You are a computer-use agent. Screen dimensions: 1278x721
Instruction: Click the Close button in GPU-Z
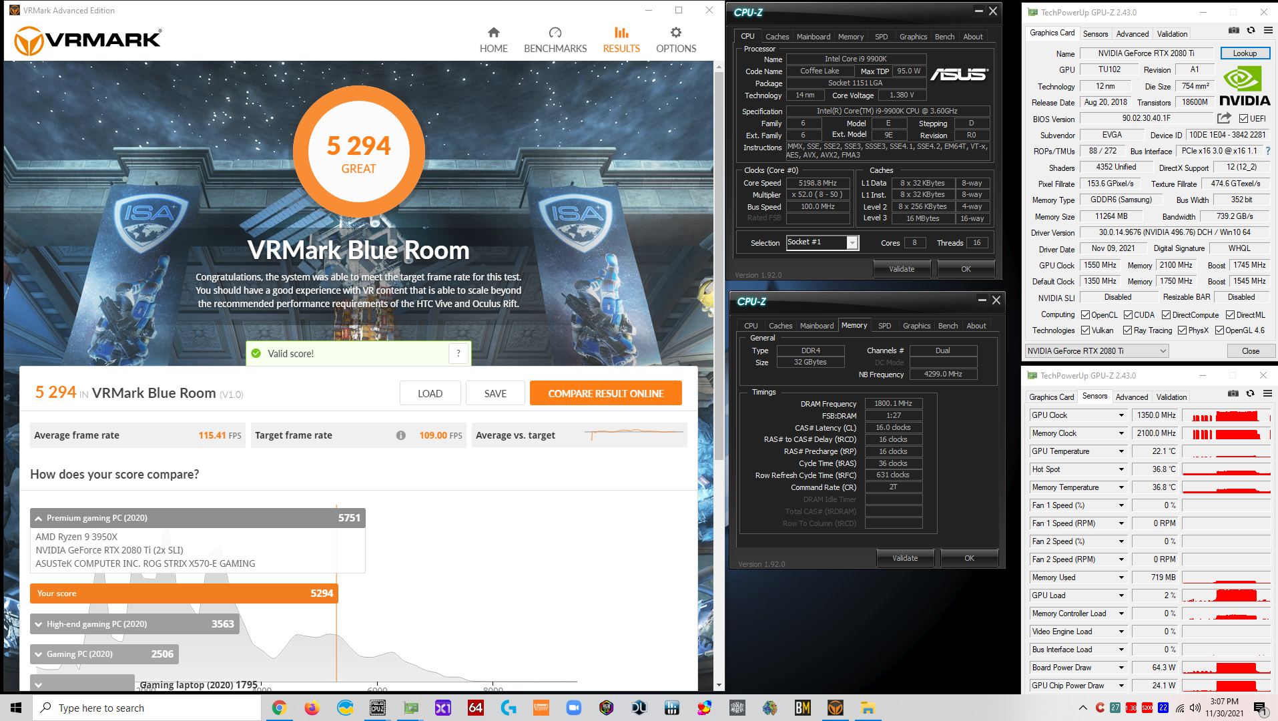pyautogui.click(x=1251, y=351)
